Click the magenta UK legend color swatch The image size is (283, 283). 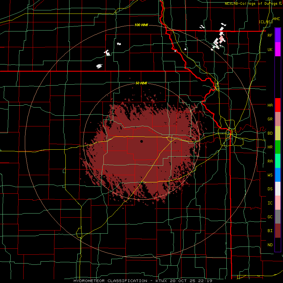pos(278,49)
